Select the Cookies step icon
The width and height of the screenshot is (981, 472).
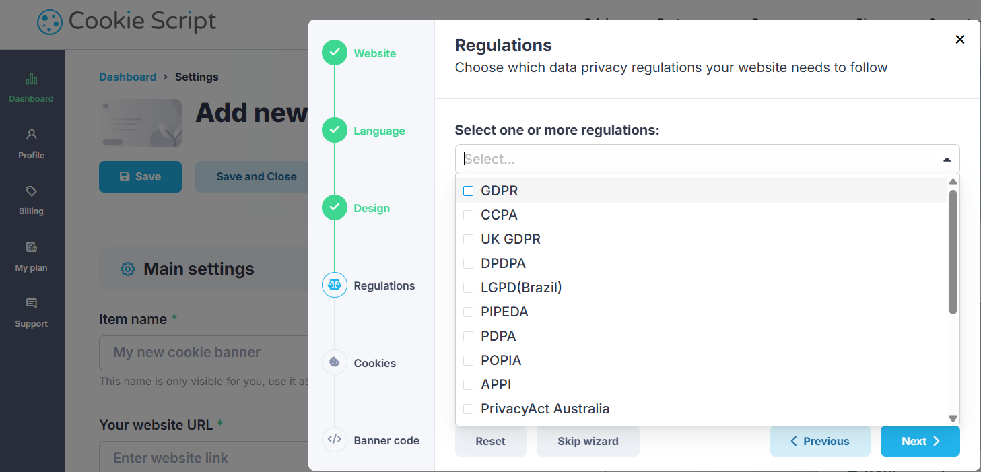pos(335,363)
